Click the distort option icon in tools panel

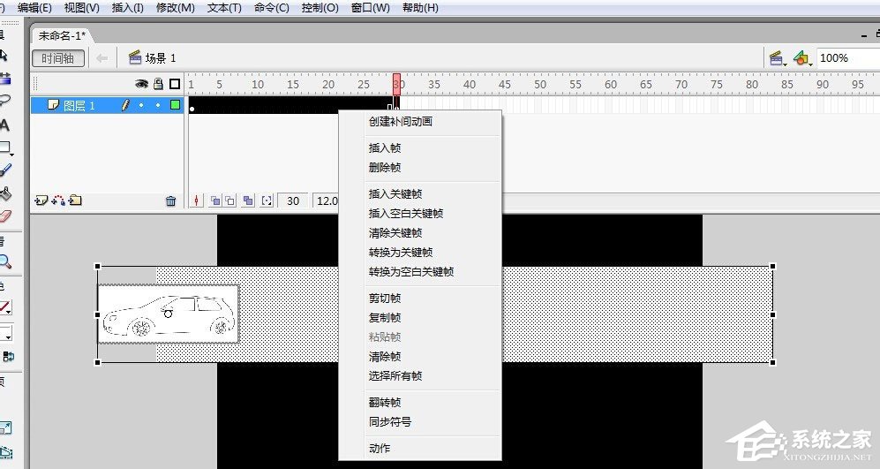point(5,451)
